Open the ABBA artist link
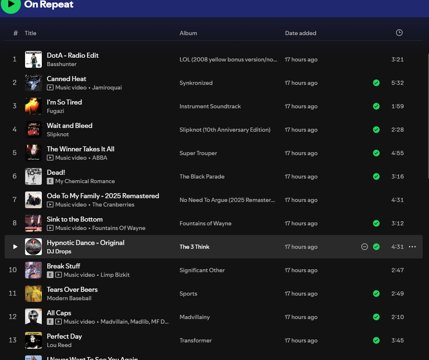 [x=100, y=158]
